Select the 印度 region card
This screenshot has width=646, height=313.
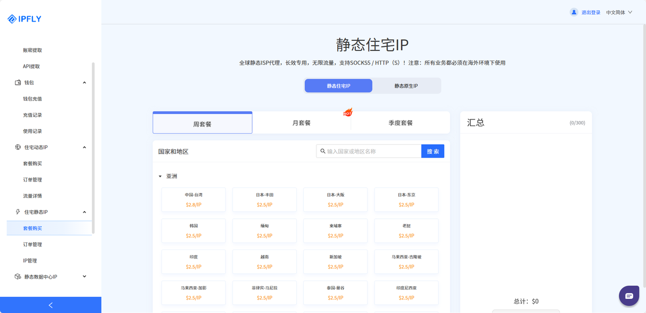tap(194, 262)
